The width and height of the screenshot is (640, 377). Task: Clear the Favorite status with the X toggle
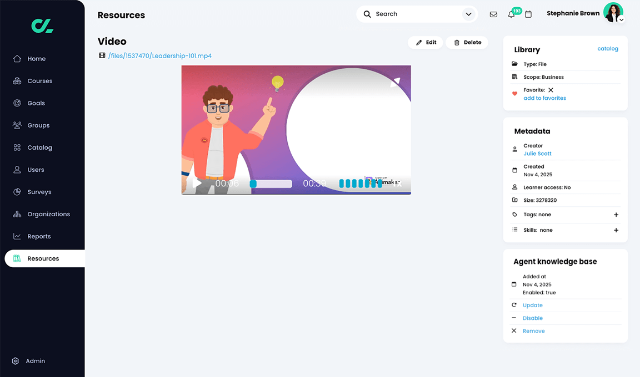[x=552, y=89]
